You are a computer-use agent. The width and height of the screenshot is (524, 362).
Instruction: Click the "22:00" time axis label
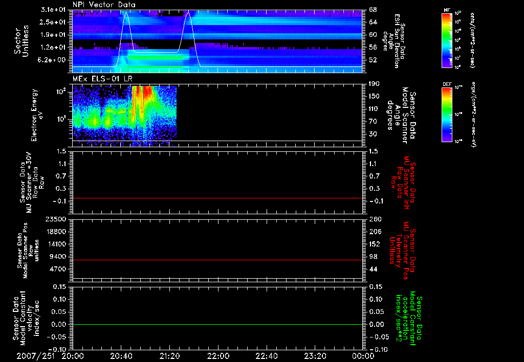click(x=218, y=356)
